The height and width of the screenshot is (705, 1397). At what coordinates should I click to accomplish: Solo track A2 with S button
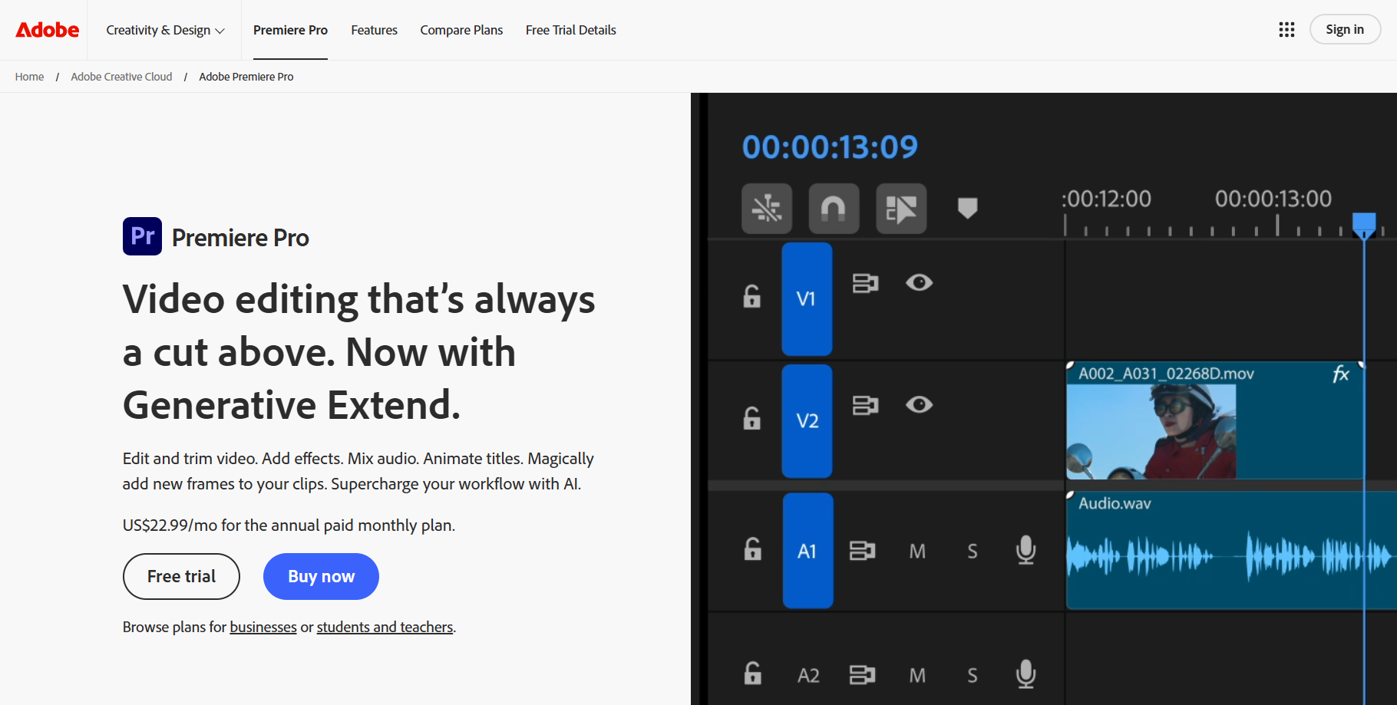coord(973,675)
